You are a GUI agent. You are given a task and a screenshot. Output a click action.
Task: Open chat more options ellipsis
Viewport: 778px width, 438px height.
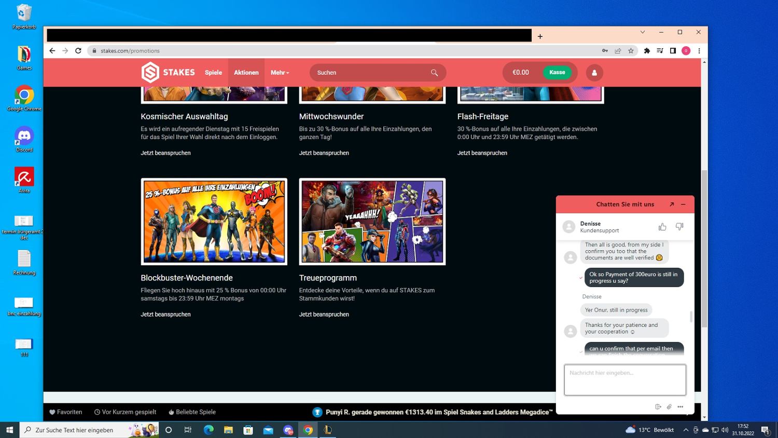pyautogui.click(x=680, y=407)
